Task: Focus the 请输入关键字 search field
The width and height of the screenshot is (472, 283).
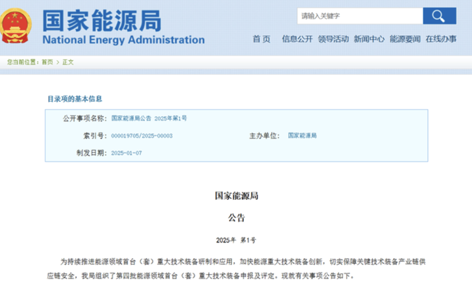Action: point(360,16)
